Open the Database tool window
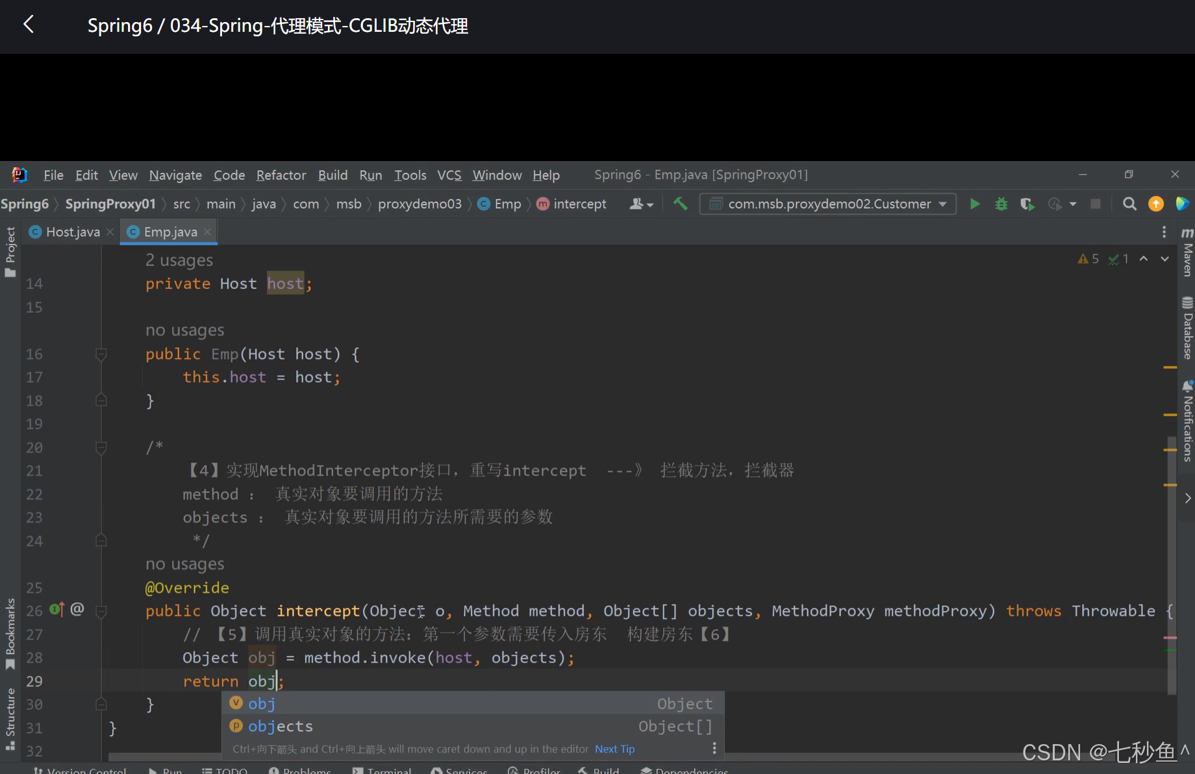The image size is (1195, 774). tap(1187, 331)
